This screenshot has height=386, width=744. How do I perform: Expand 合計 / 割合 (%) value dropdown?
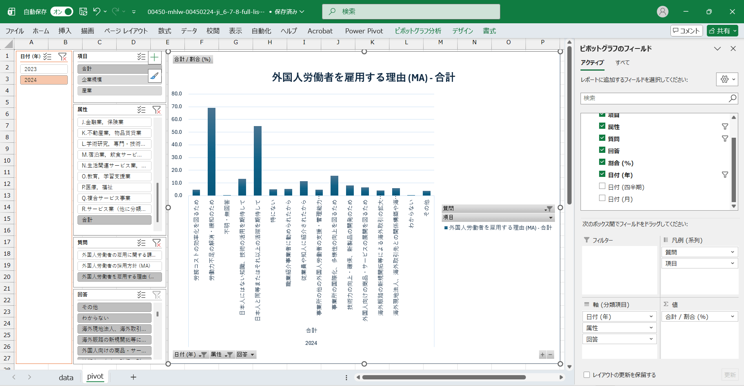tap(732, 317)
